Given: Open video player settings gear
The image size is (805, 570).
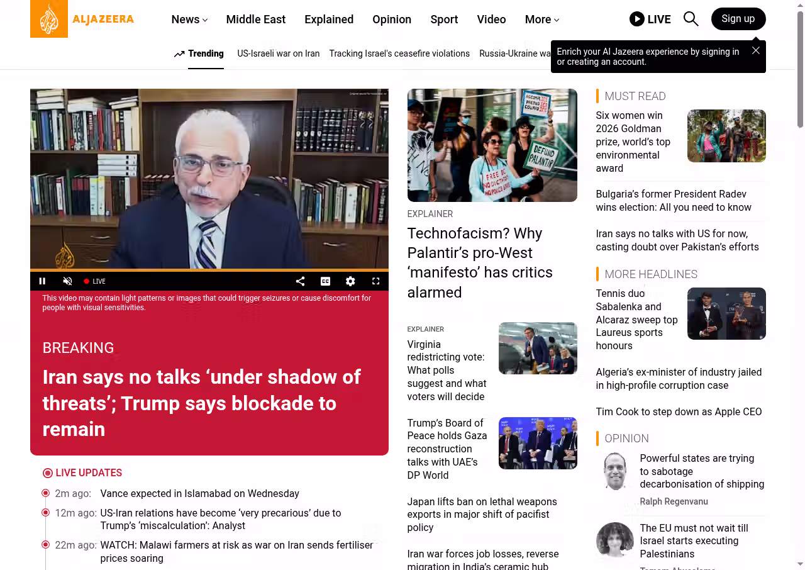Looking at the screenshot, I should click(x=350, y=281).
